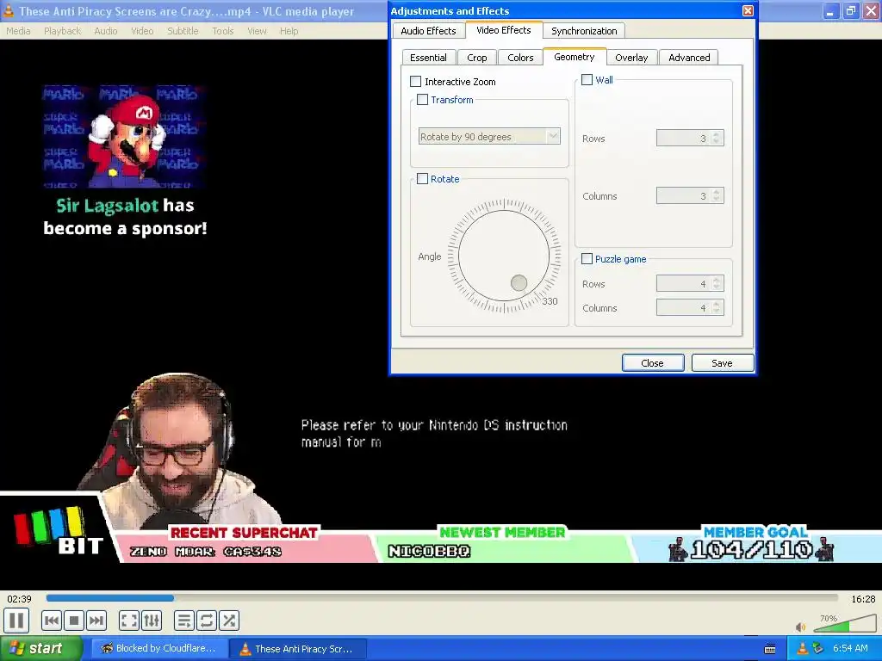Image resolution: width=882 pixels, height=661 pixels.
Task: Switch to Blocked by Cloudflare taskbar window
Action: point(159,649)
